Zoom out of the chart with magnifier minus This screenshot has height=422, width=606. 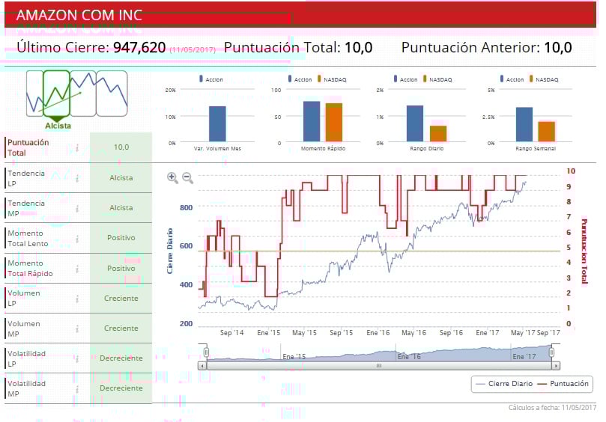point(187,177)
